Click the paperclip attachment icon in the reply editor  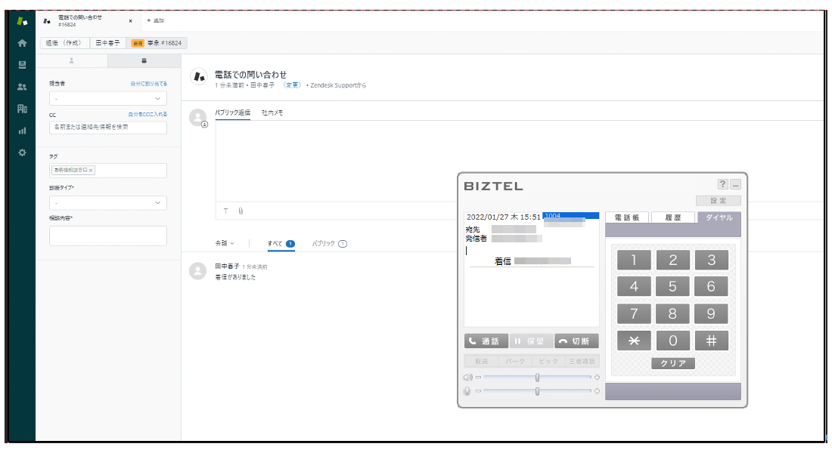click(x=241, y=212)
